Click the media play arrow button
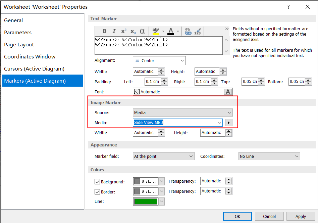 click(228, 123)
